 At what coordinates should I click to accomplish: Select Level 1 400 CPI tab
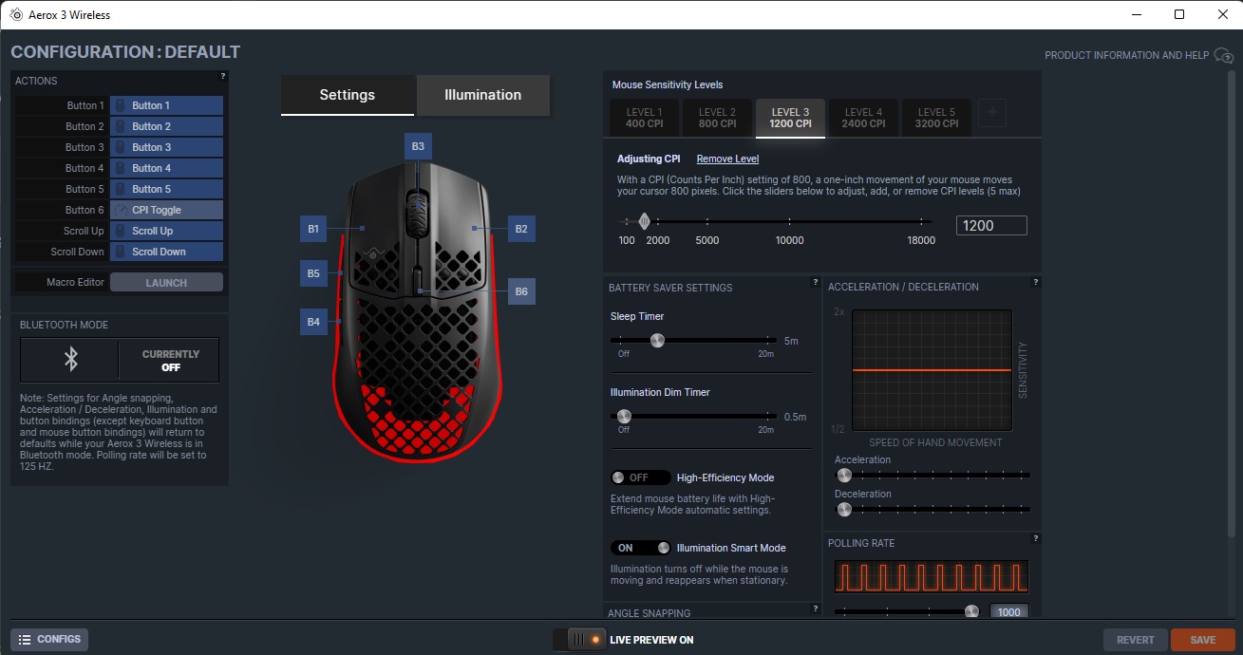click(x=645, y=118)
